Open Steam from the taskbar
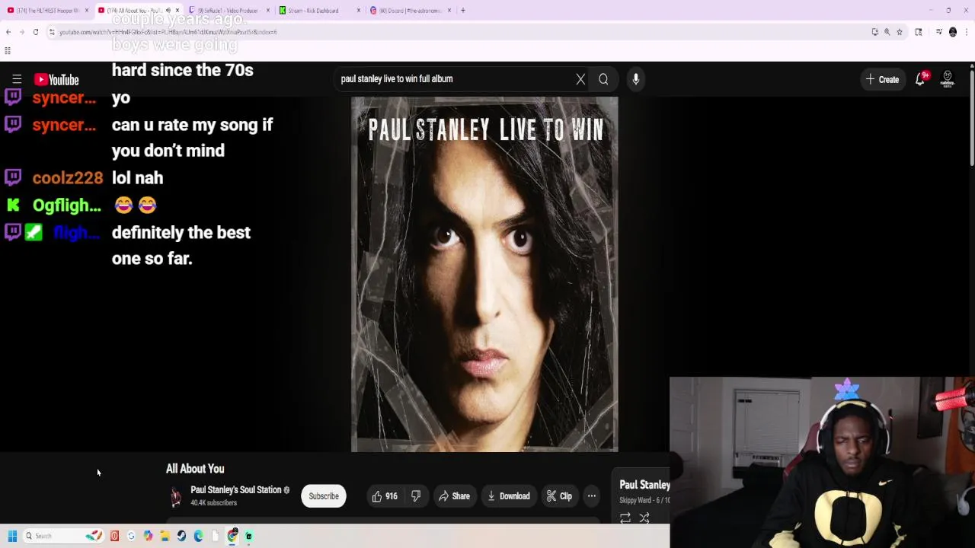Viewport: 975px width, 548px height. coord(181,536)
